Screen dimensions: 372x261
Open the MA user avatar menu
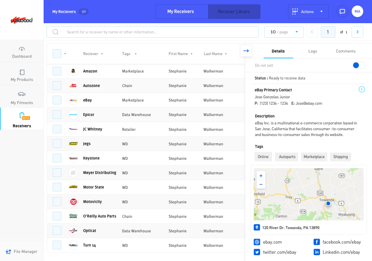(357, 11)
